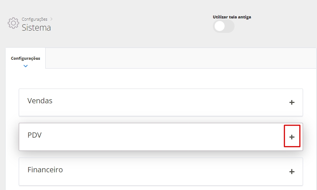The width and height of the screenshot is (317, 190).
Task: Click the Financeiro section title text
Action: [x=45, y=170]
